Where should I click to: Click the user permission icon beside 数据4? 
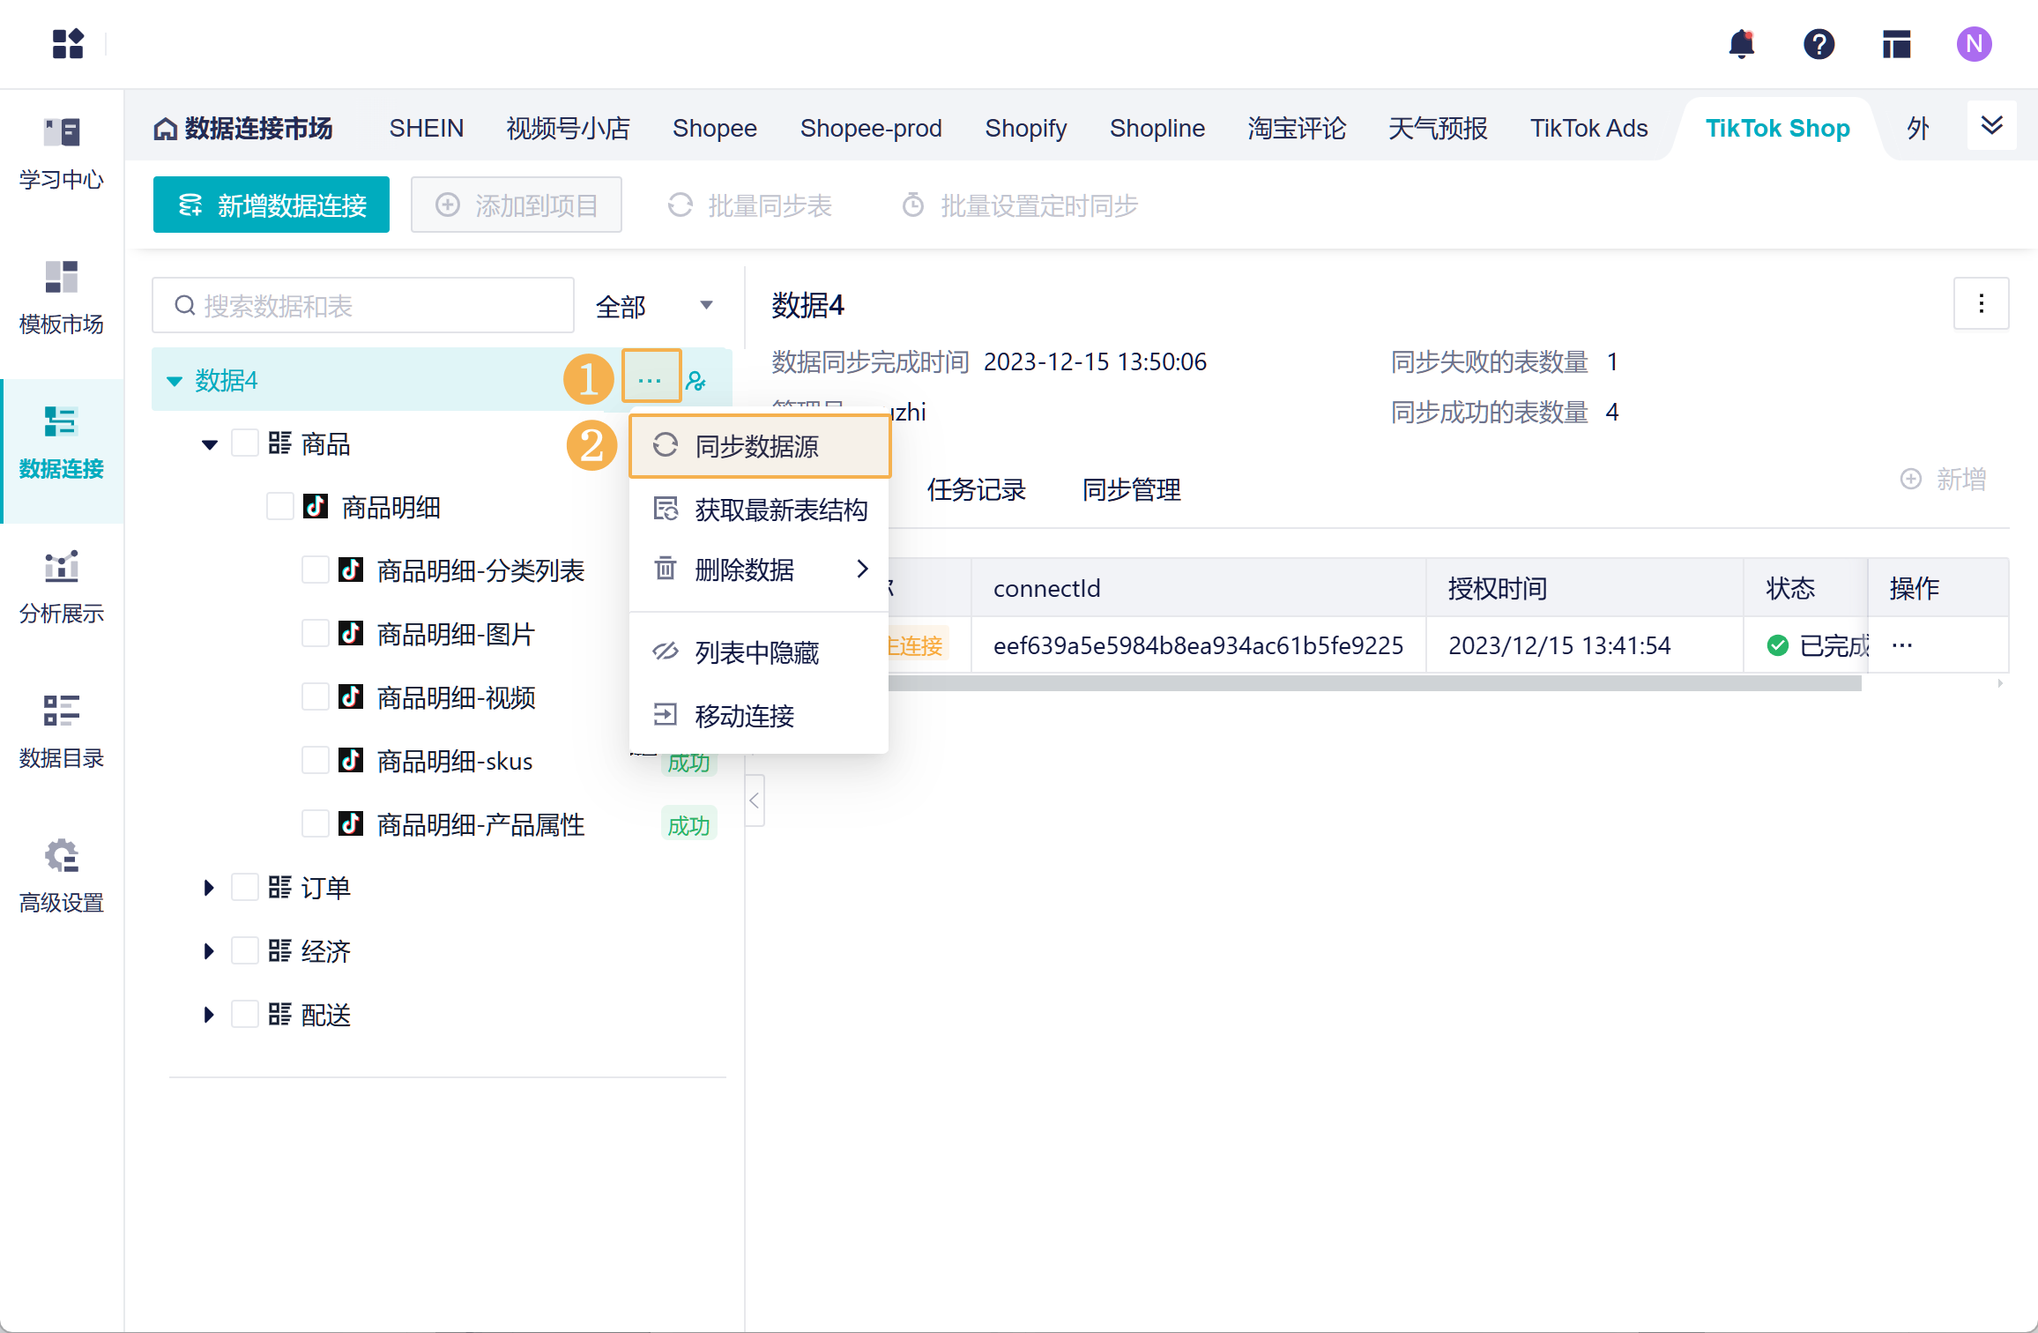click(x=696, y=380)
